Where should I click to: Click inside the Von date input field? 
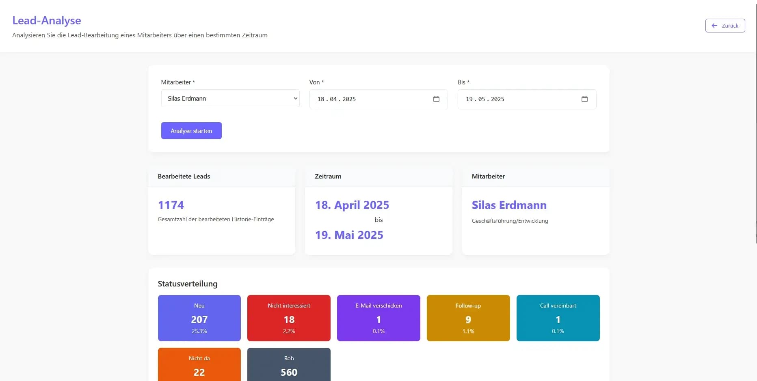[366, 99]
